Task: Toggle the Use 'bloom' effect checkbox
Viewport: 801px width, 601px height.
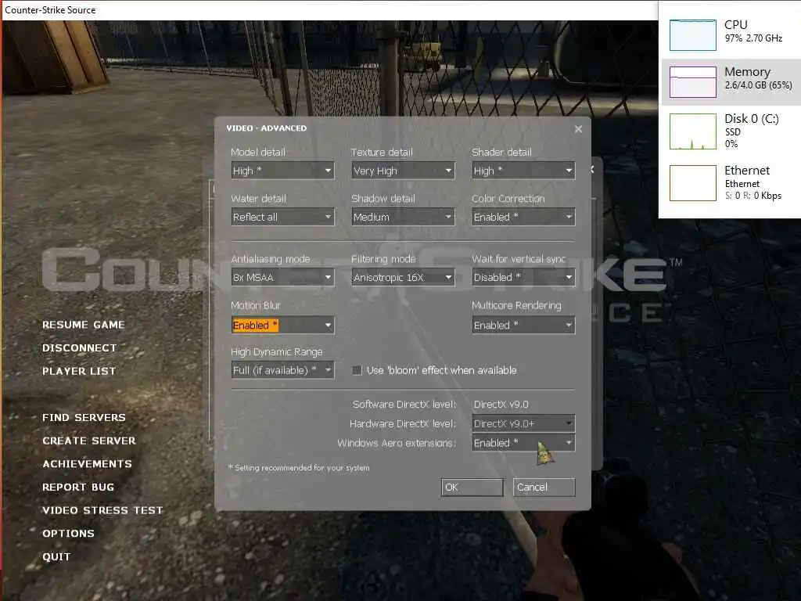Action: 357,370
